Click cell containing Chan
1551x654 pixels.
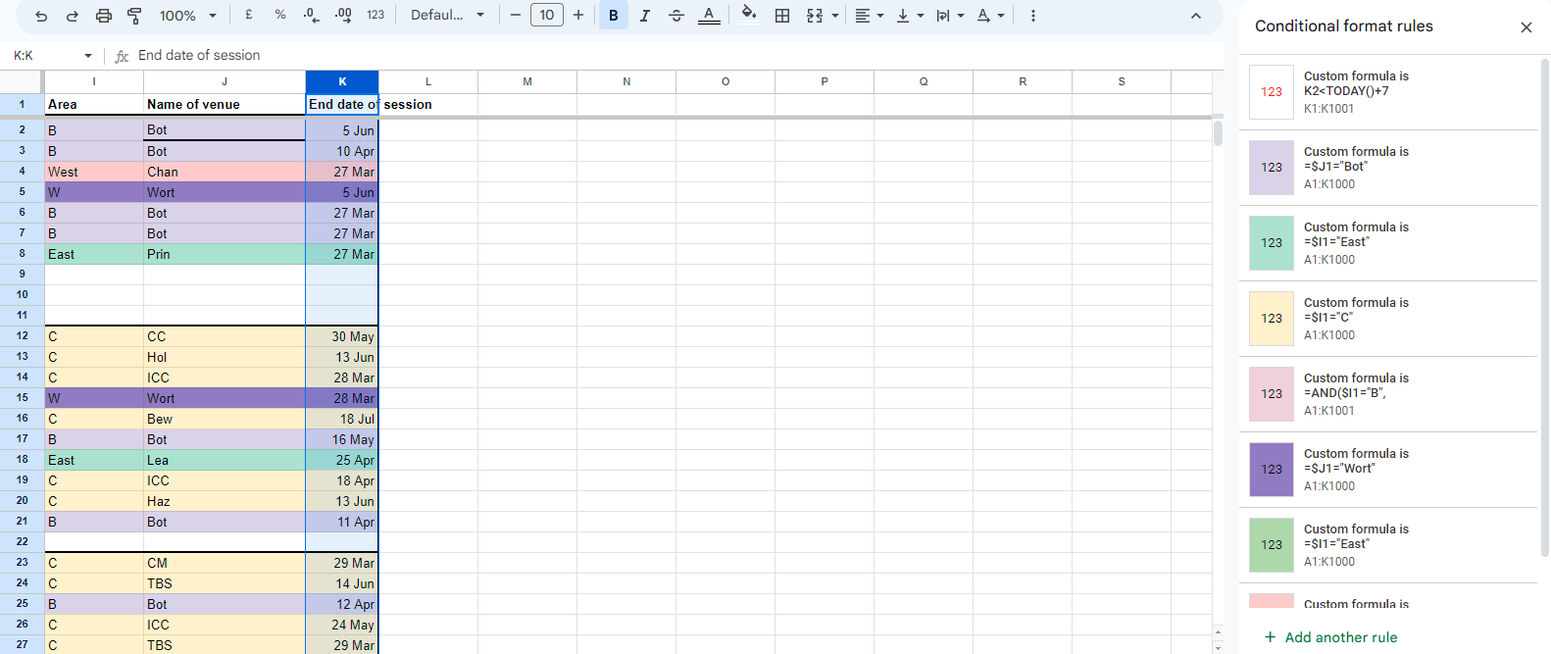(x=225, y=172)
